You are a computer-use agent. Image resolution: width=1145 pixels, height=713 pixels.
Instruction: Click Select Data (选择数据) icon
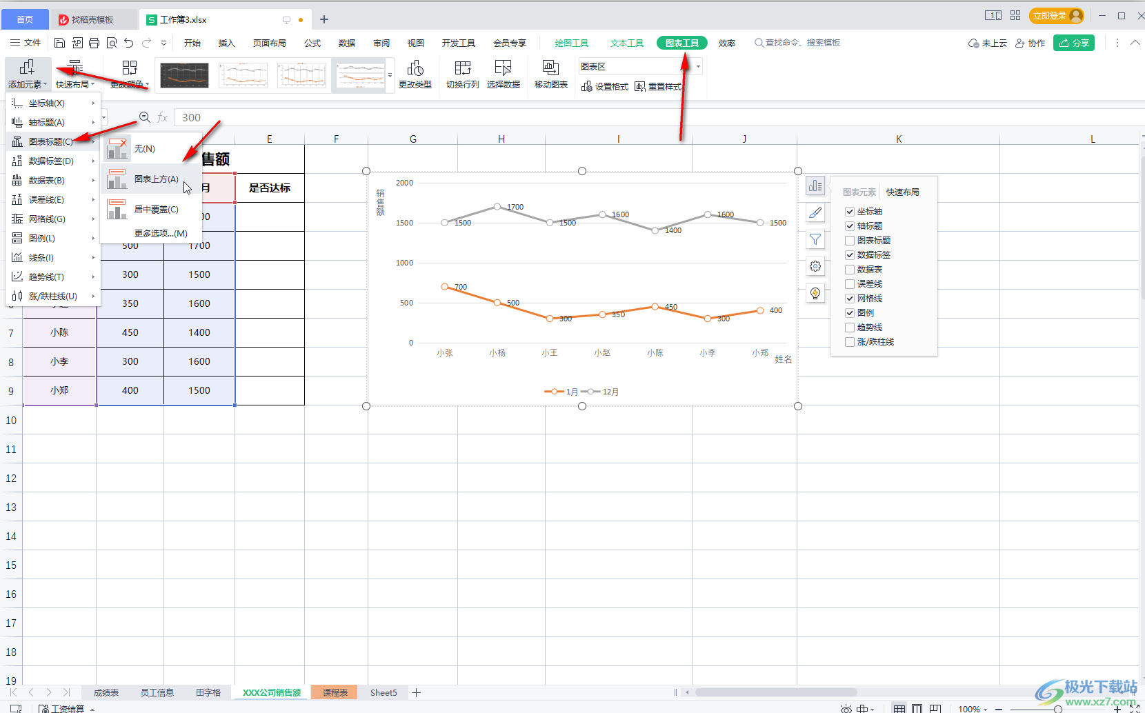click(504, 74)
